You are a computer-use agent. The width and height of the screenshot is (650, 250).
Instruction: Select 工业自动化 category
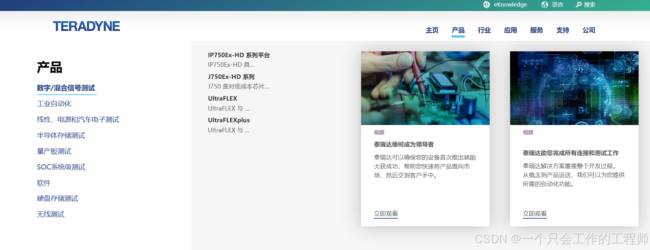coord(54,104)
